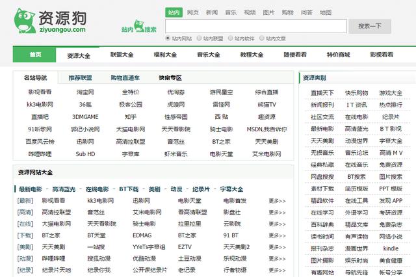This screenshot has width=416, height=277.
Task: Open 福利大全 in the main navigation
Action: [165, 55]
